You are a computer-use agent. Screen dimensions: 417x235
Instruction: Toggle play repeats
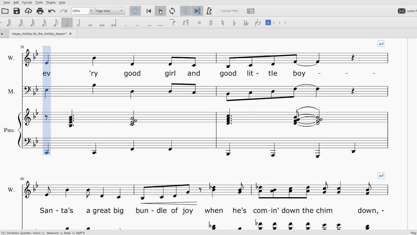[x=185, y=11]
